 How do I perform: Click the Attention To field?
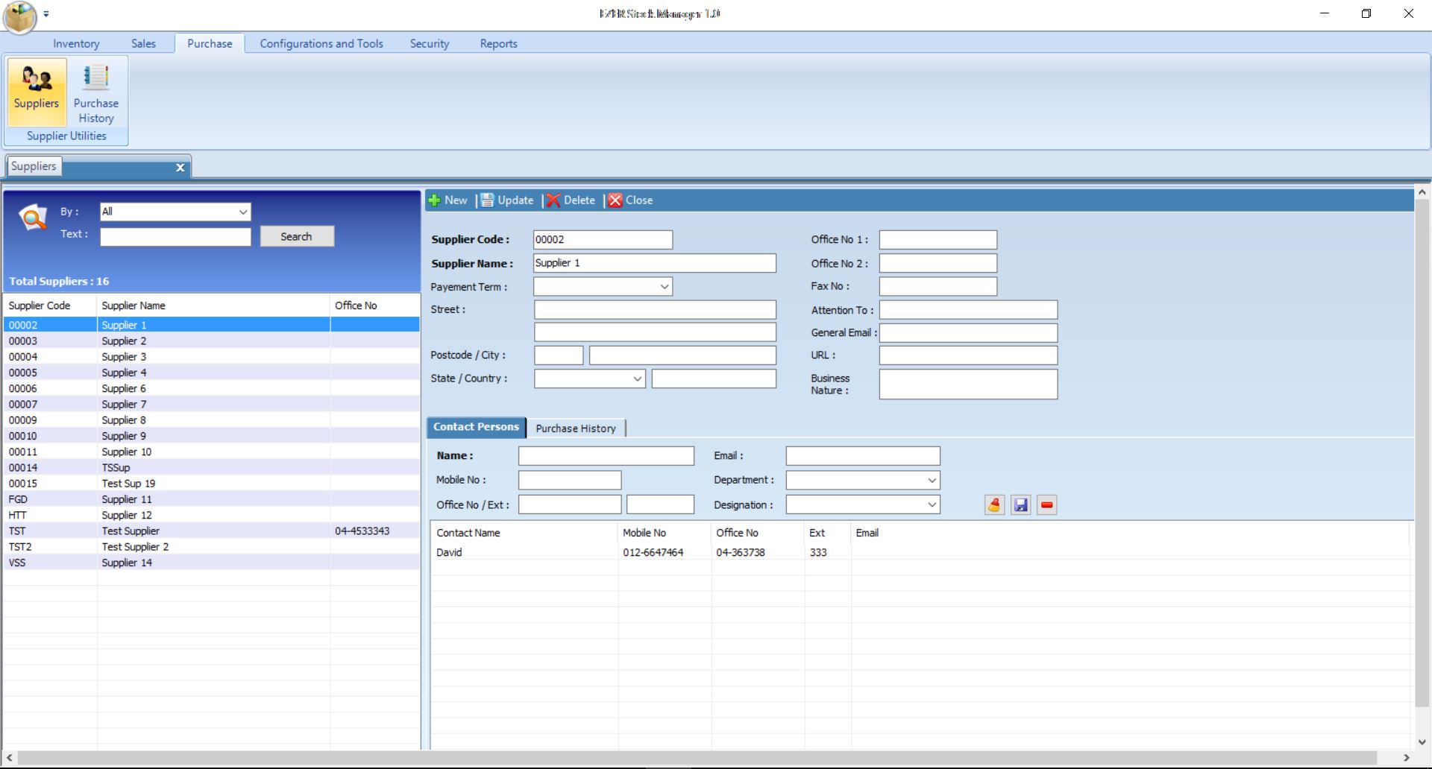968,310
